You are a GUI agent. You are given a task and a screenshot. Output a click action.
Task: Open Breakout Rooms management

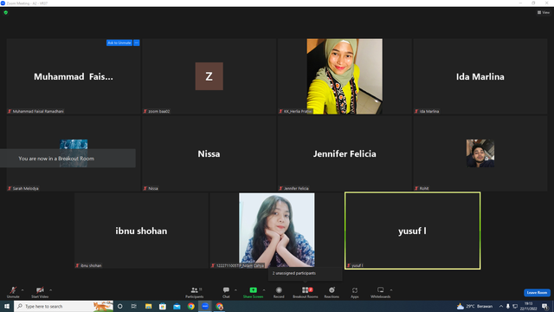pyautogui.click(x=306, y=292)
